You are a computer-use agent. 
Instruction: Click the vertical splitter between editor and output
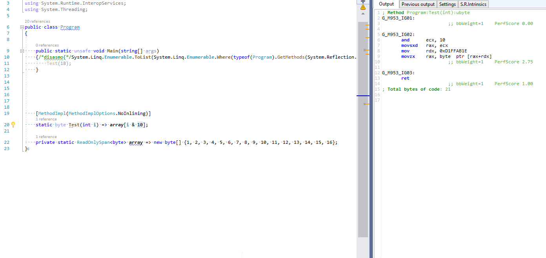(371, 129)
